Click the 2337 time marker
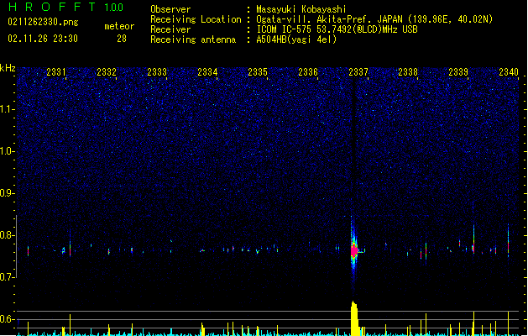This screenshot has height=336, width=528. (x=358, y=72)
